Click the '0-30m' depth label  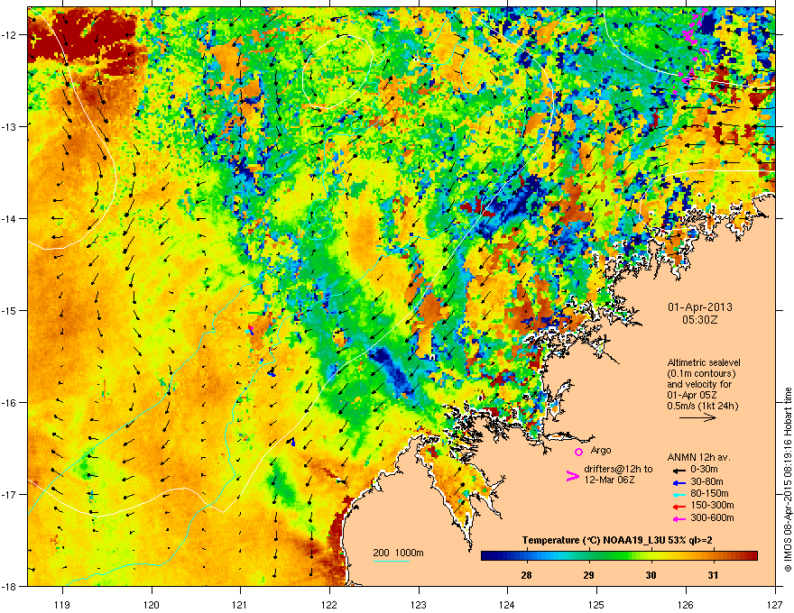tap(704, 470)
